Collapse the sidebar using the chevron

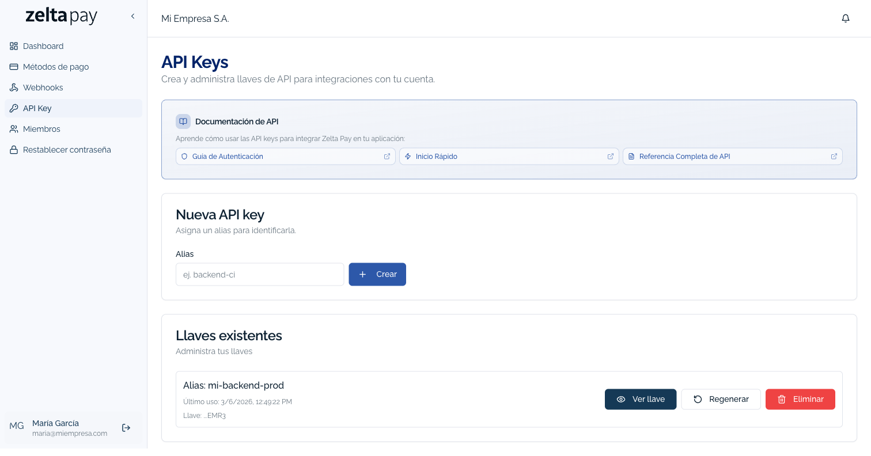tap(132, 16)
